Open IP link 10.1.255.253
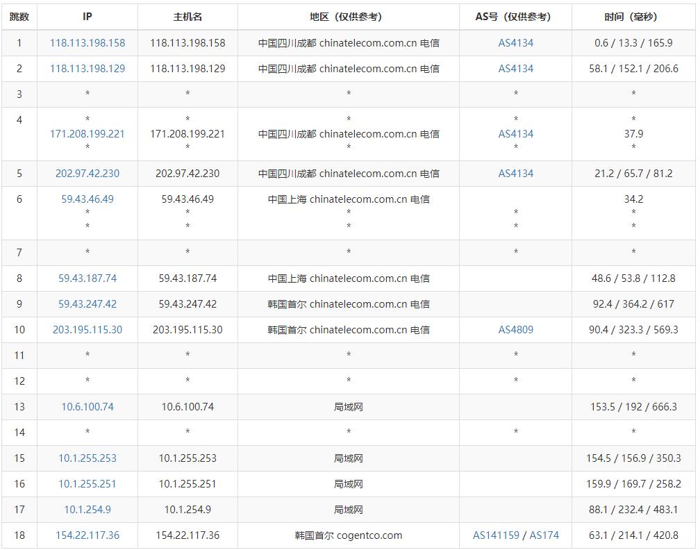 (x=87, y=458)
